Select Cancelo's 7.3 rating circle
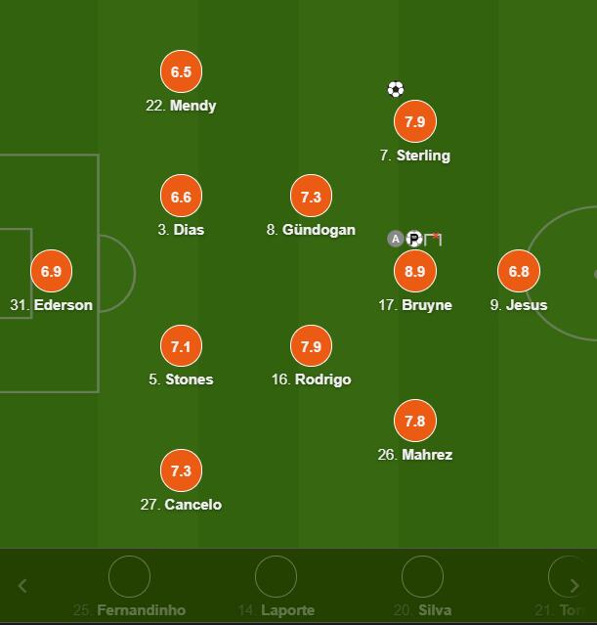597x625 pixels. tap(181, 470)
